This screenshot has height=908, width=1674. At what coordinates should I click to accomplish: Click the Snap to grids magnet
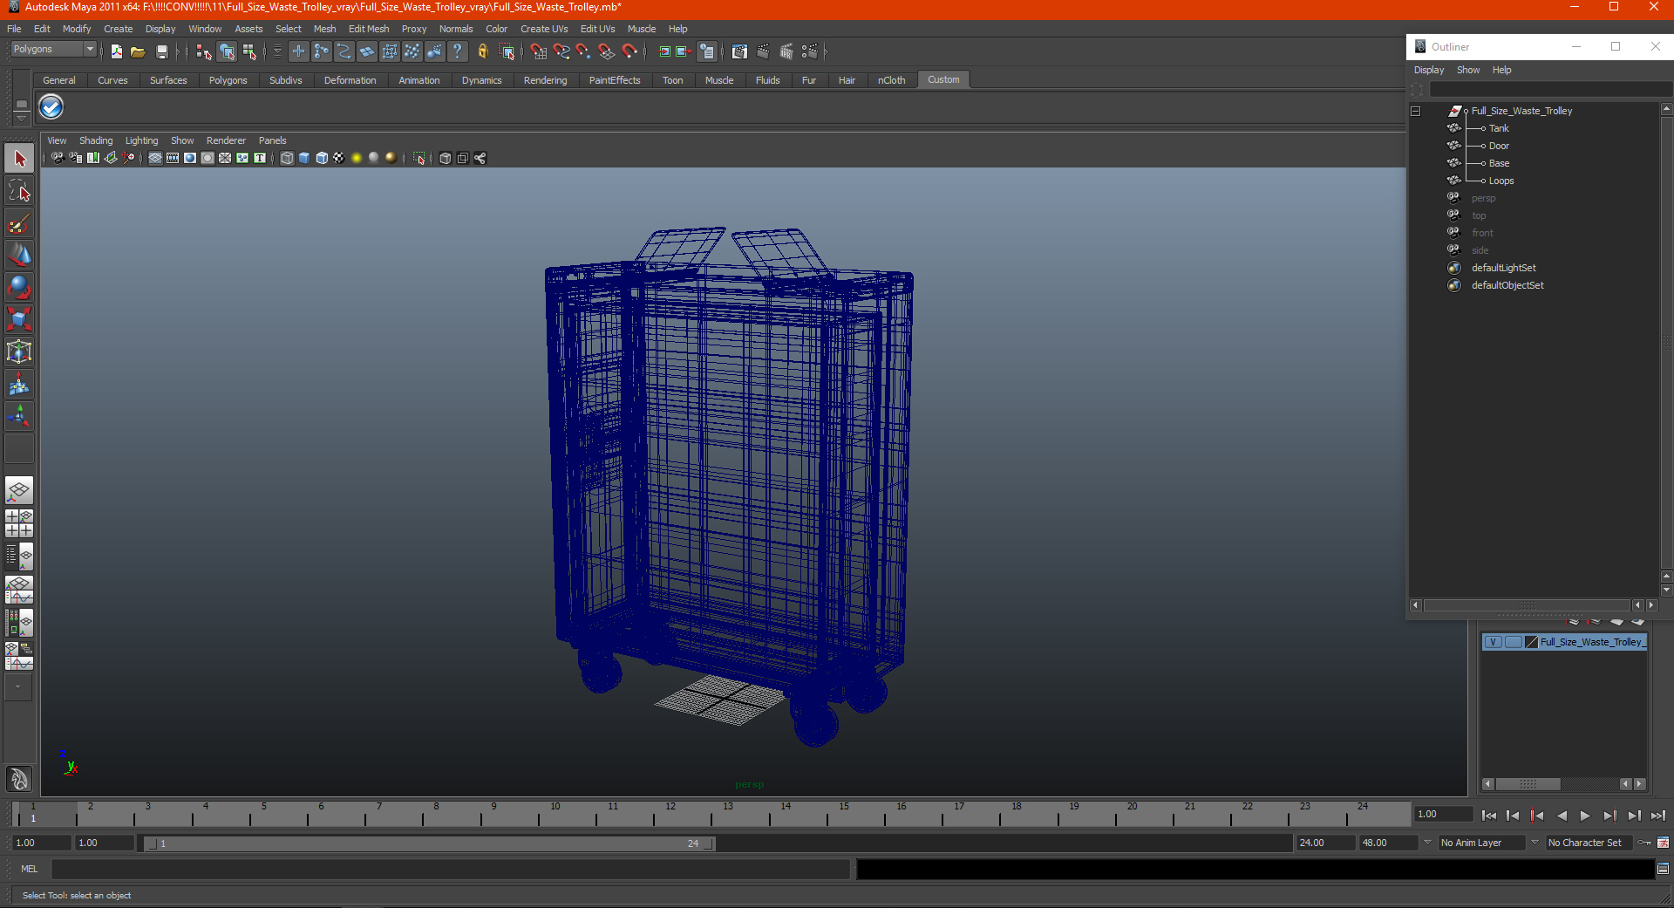pyautogui.click(x=538, y=52)
